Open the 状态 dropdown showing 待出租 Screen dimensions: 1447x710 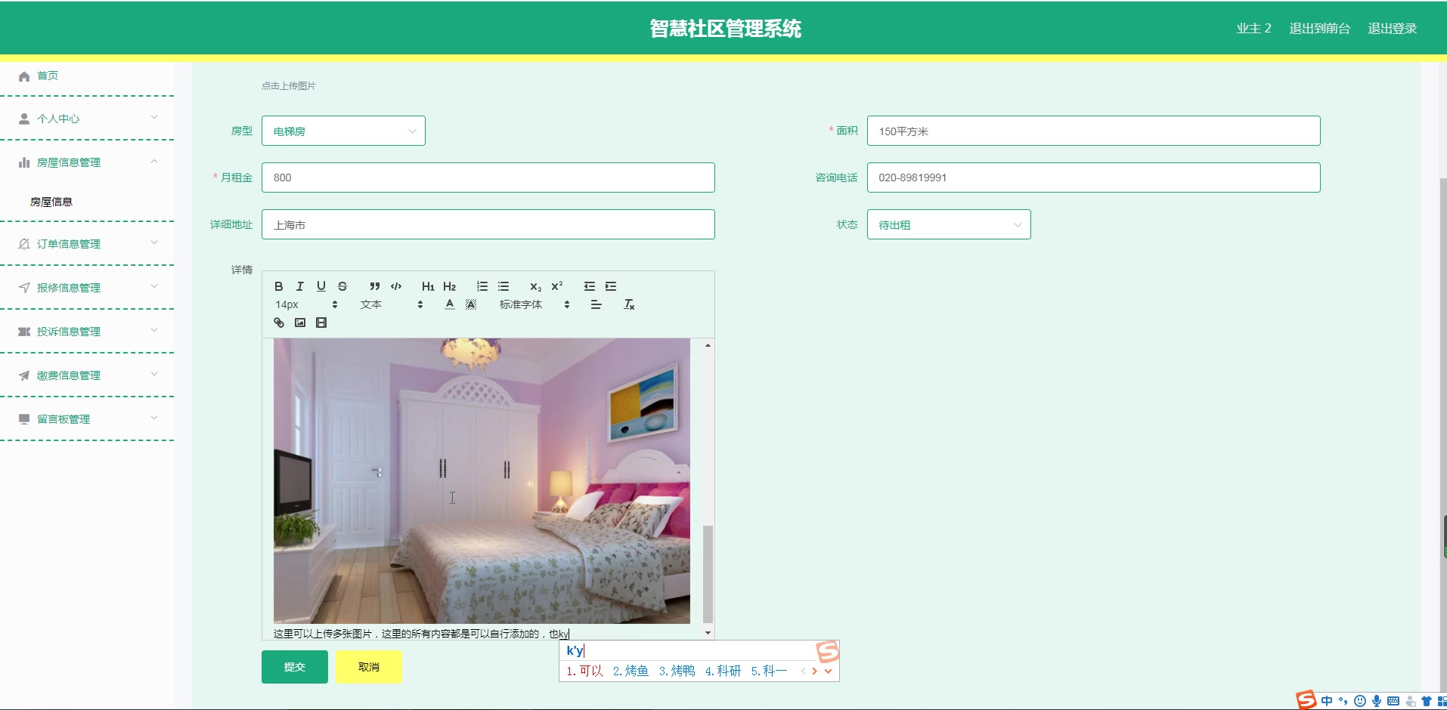949,224
